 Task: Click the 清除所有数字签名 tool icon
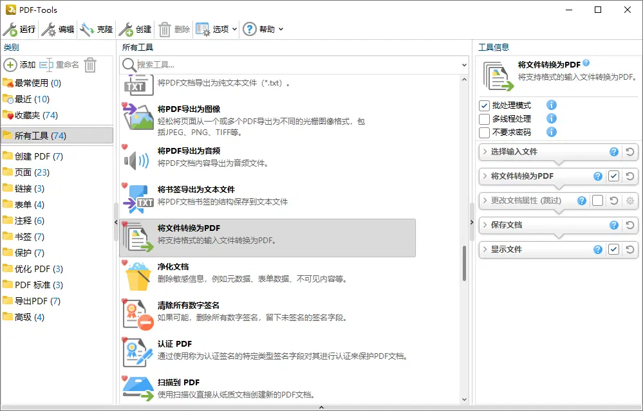coord(138,315)
